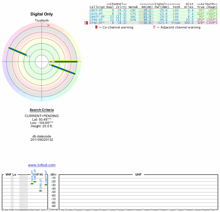Click the CFRE-DT callsign in table
The image size is (220, 212).
click(x=96, y=20)
